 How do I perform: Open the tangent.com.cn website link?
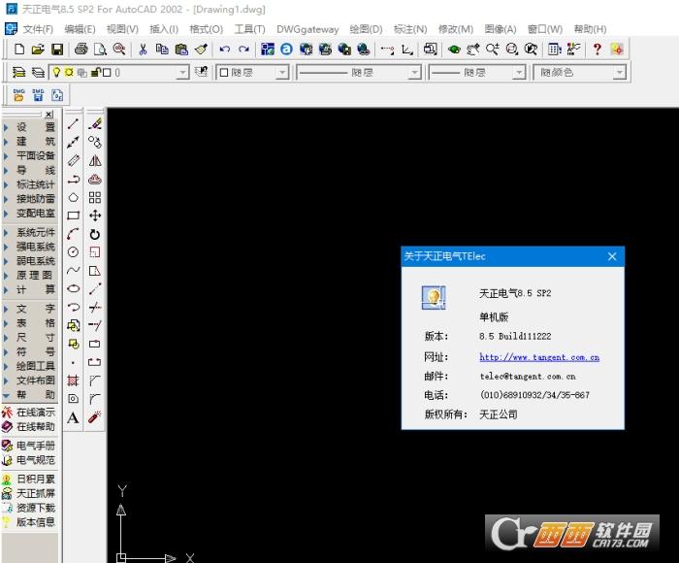click(x=539, y=357)
